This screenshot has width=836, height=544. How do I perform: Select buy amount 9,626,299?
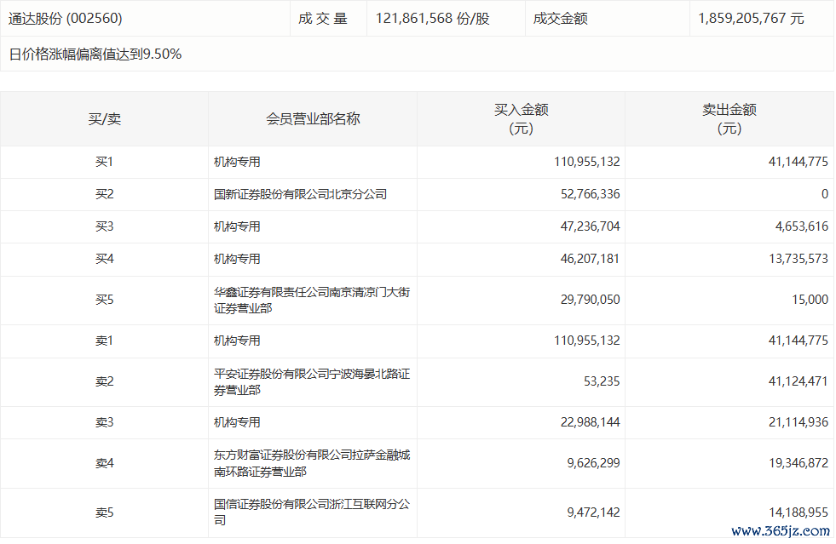(593, 463)
